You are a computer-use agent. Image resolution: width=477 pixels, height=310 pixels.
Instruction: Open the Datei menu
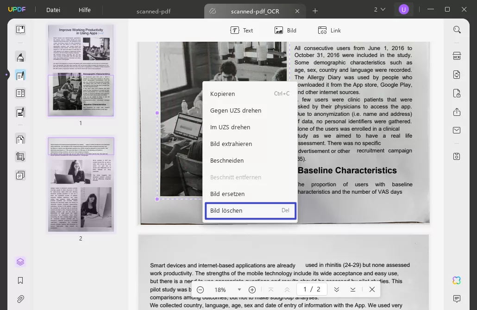[x=53, y=10]
